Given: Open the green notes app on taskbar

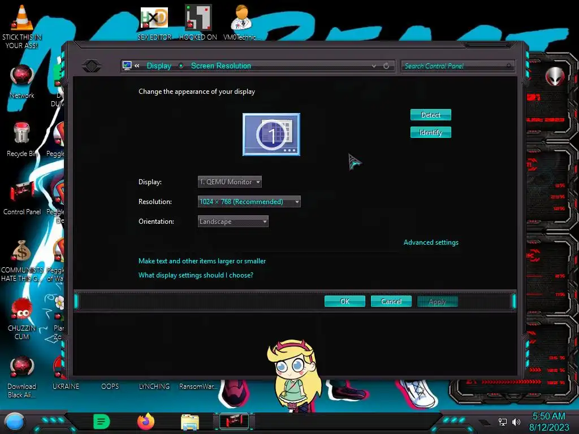Looking at the screenshot, I should (102, 422).
